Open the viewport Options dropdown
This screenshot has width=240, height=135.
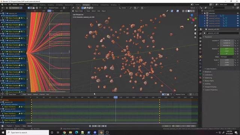(x=193, y=8)
